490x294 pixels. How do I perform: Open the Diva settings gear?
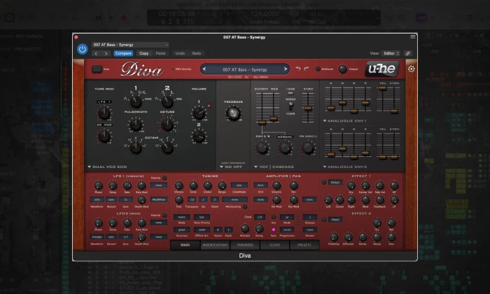point(411,69)
